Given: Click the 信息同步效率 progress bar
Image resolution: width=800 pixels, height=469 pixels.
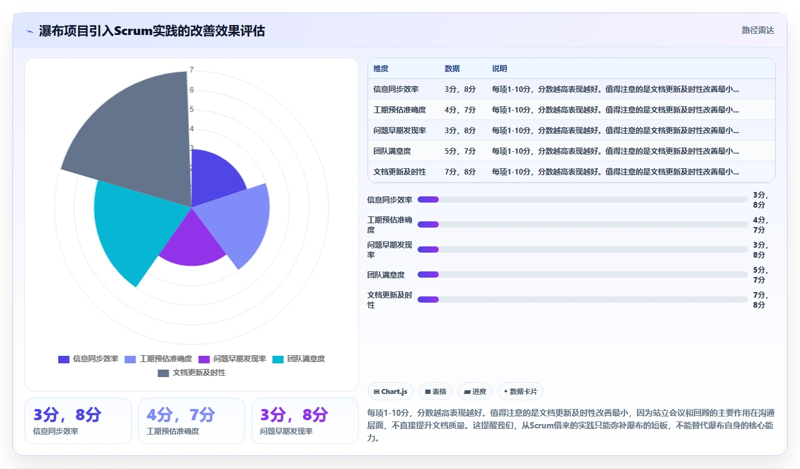Looking at the screenshot, I should click(582, 199).
